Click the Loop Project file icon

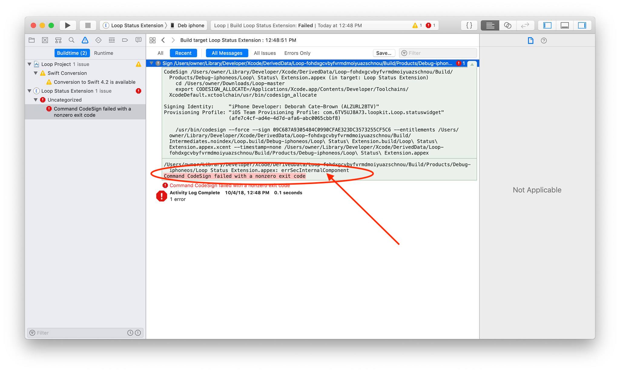37,64
